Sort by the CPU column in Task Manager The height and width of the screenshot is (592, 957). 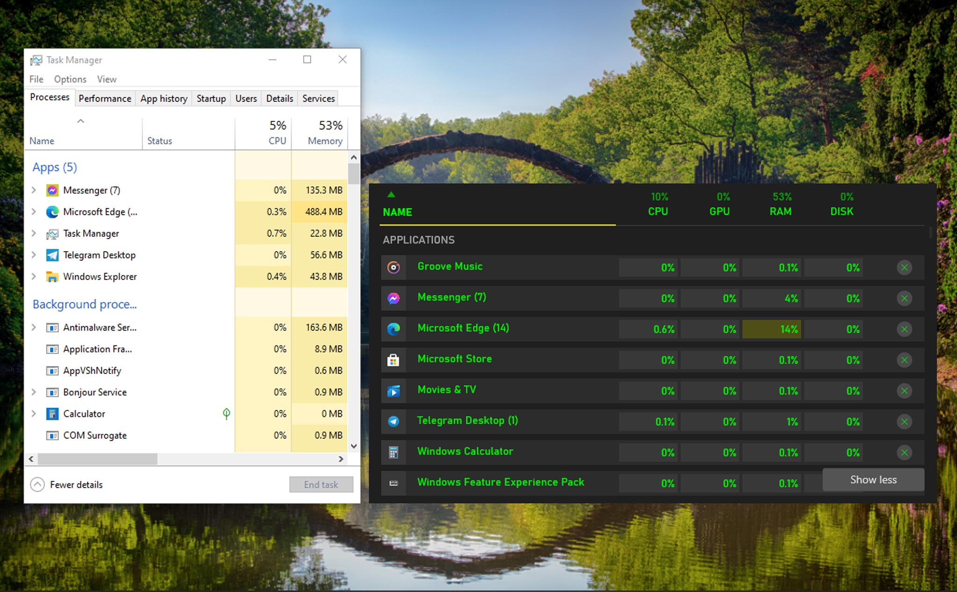coord(264,133)
